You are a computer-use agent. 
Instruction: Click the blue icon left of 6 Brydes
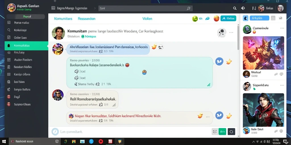246,18
